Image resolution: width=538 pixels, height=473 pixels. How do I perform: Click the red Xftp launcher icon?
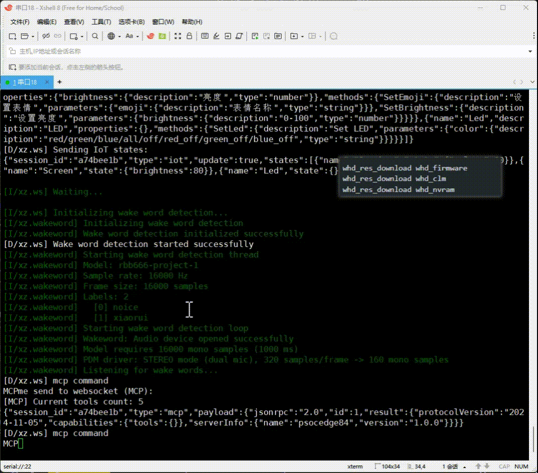(x=150, y=36)
